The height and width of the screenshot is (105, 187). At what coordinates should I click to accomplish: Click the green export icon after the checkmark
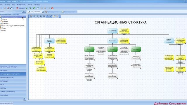(x=30, y=8)
